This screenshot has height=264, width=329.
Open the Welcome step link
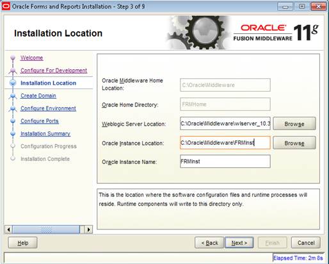pos(32,58)
